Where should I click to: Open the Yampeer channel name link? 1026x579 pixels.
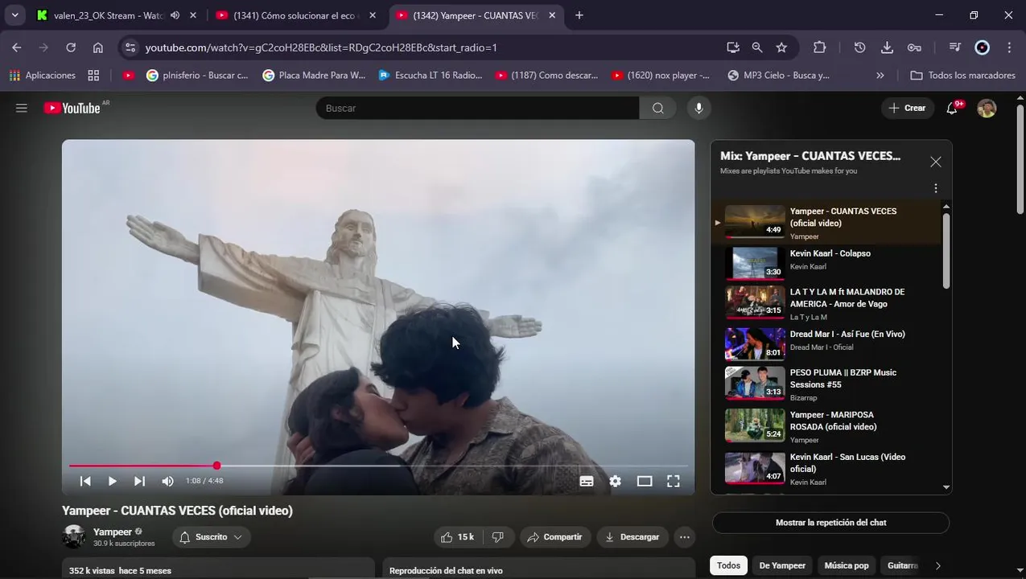pyautogui.click(x=113, y=532)
